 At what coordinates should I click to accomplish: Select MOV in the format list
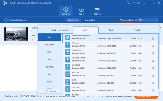pyautogui.click(x=49, y=52)
